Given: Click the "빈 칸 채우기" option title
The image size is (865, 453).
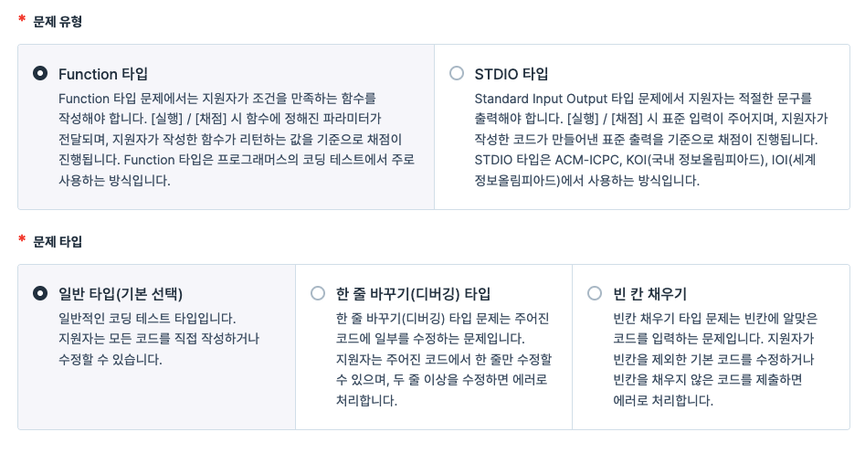Looking at the screenshot, I should click(649, 294).
